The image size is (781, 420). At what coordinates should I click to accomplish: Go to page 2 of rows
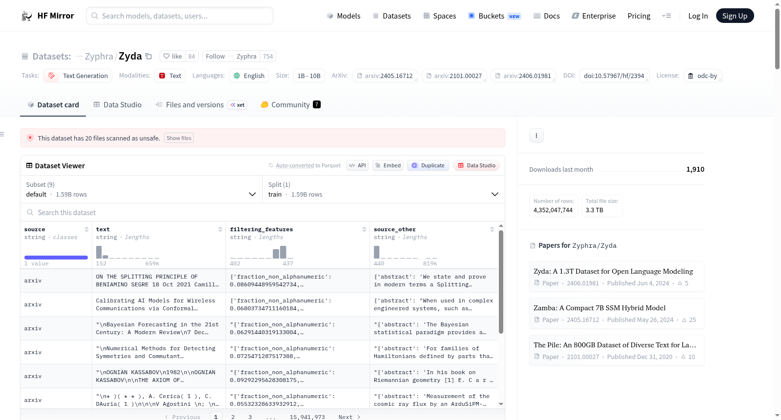pos(233,417)
